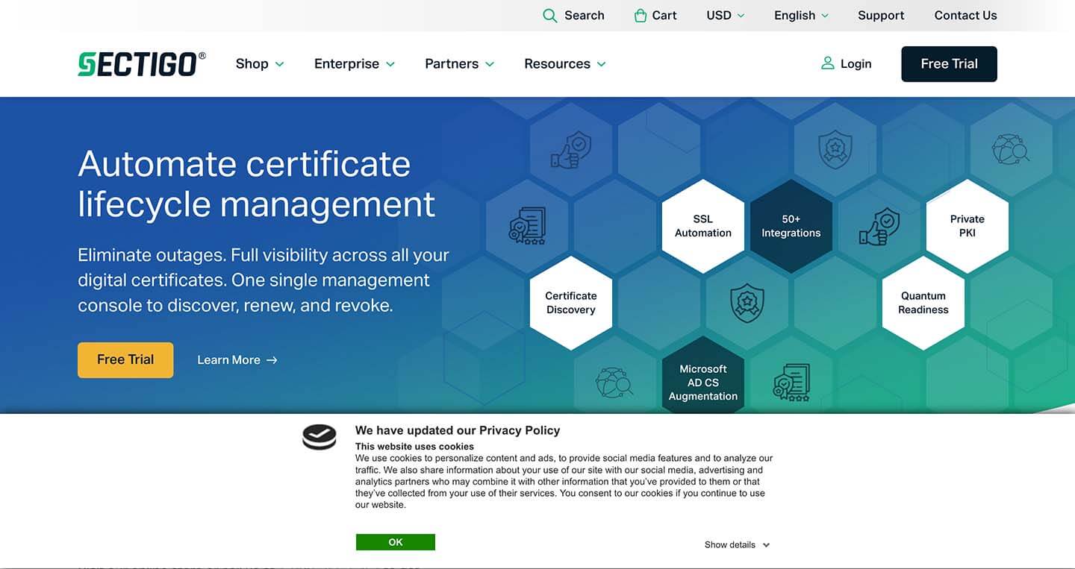Expand Show details in cookie banner
Image resolution: width=1075 pixels, height=569 pixels.
point(737,545)
